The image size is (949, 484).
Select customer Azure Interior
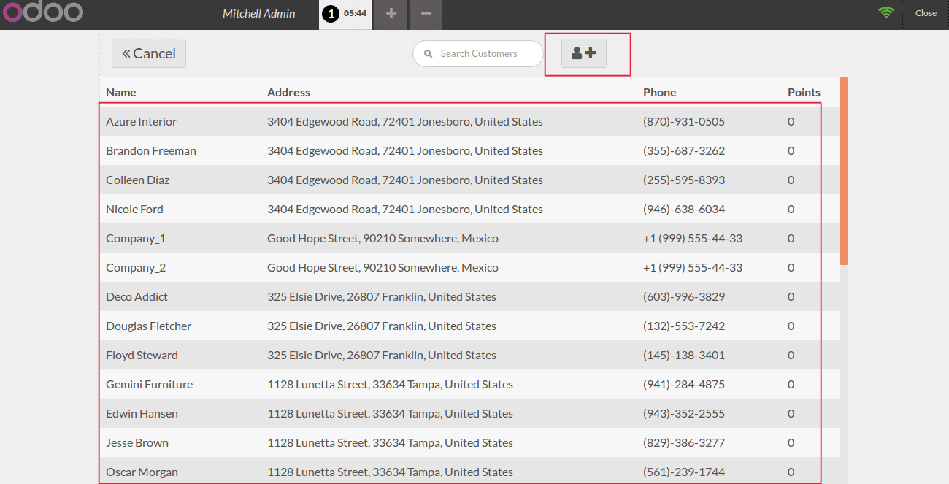click(469, 121)
